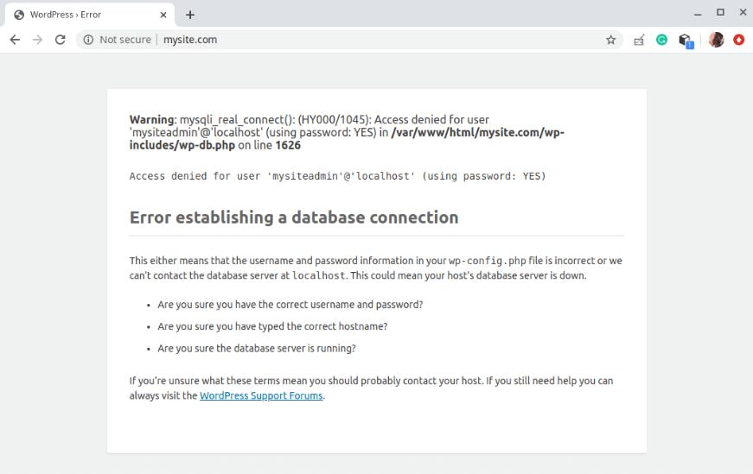This screenshot has width=753, height=474.
Task: Open the WordPress Support Forums link
Action: (x=261, y=395)
